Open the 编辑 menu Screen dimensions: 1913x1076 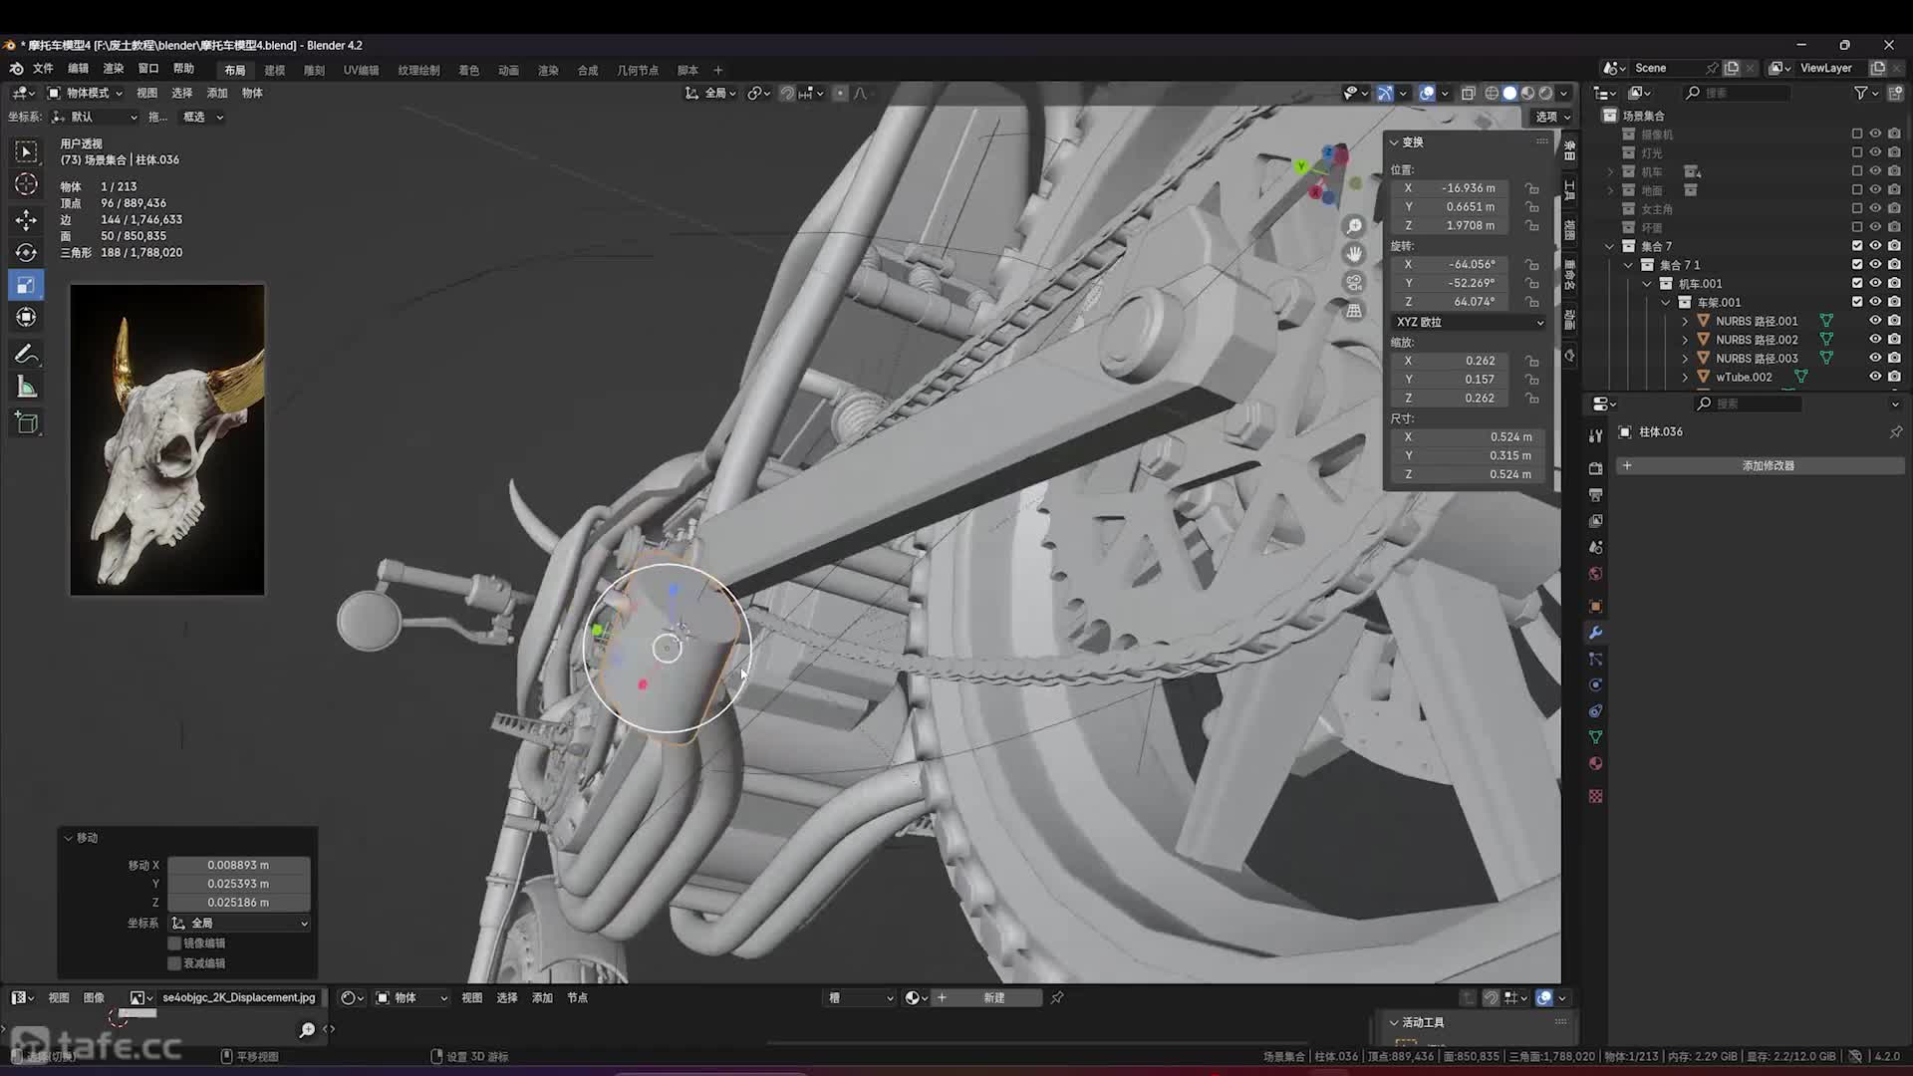pos(78,69)
